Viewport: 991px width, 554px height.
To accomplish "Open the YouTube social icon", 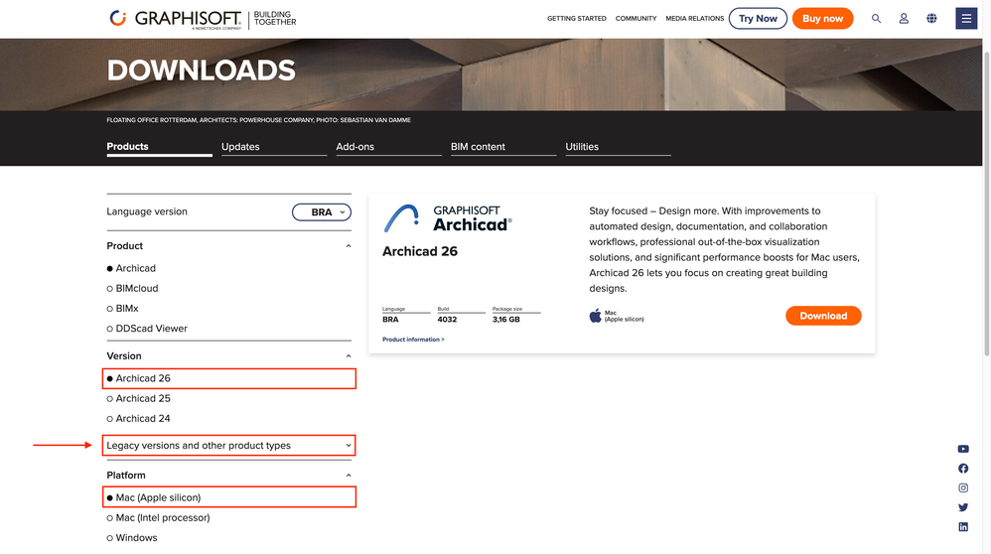I will (x=963, y=449).
